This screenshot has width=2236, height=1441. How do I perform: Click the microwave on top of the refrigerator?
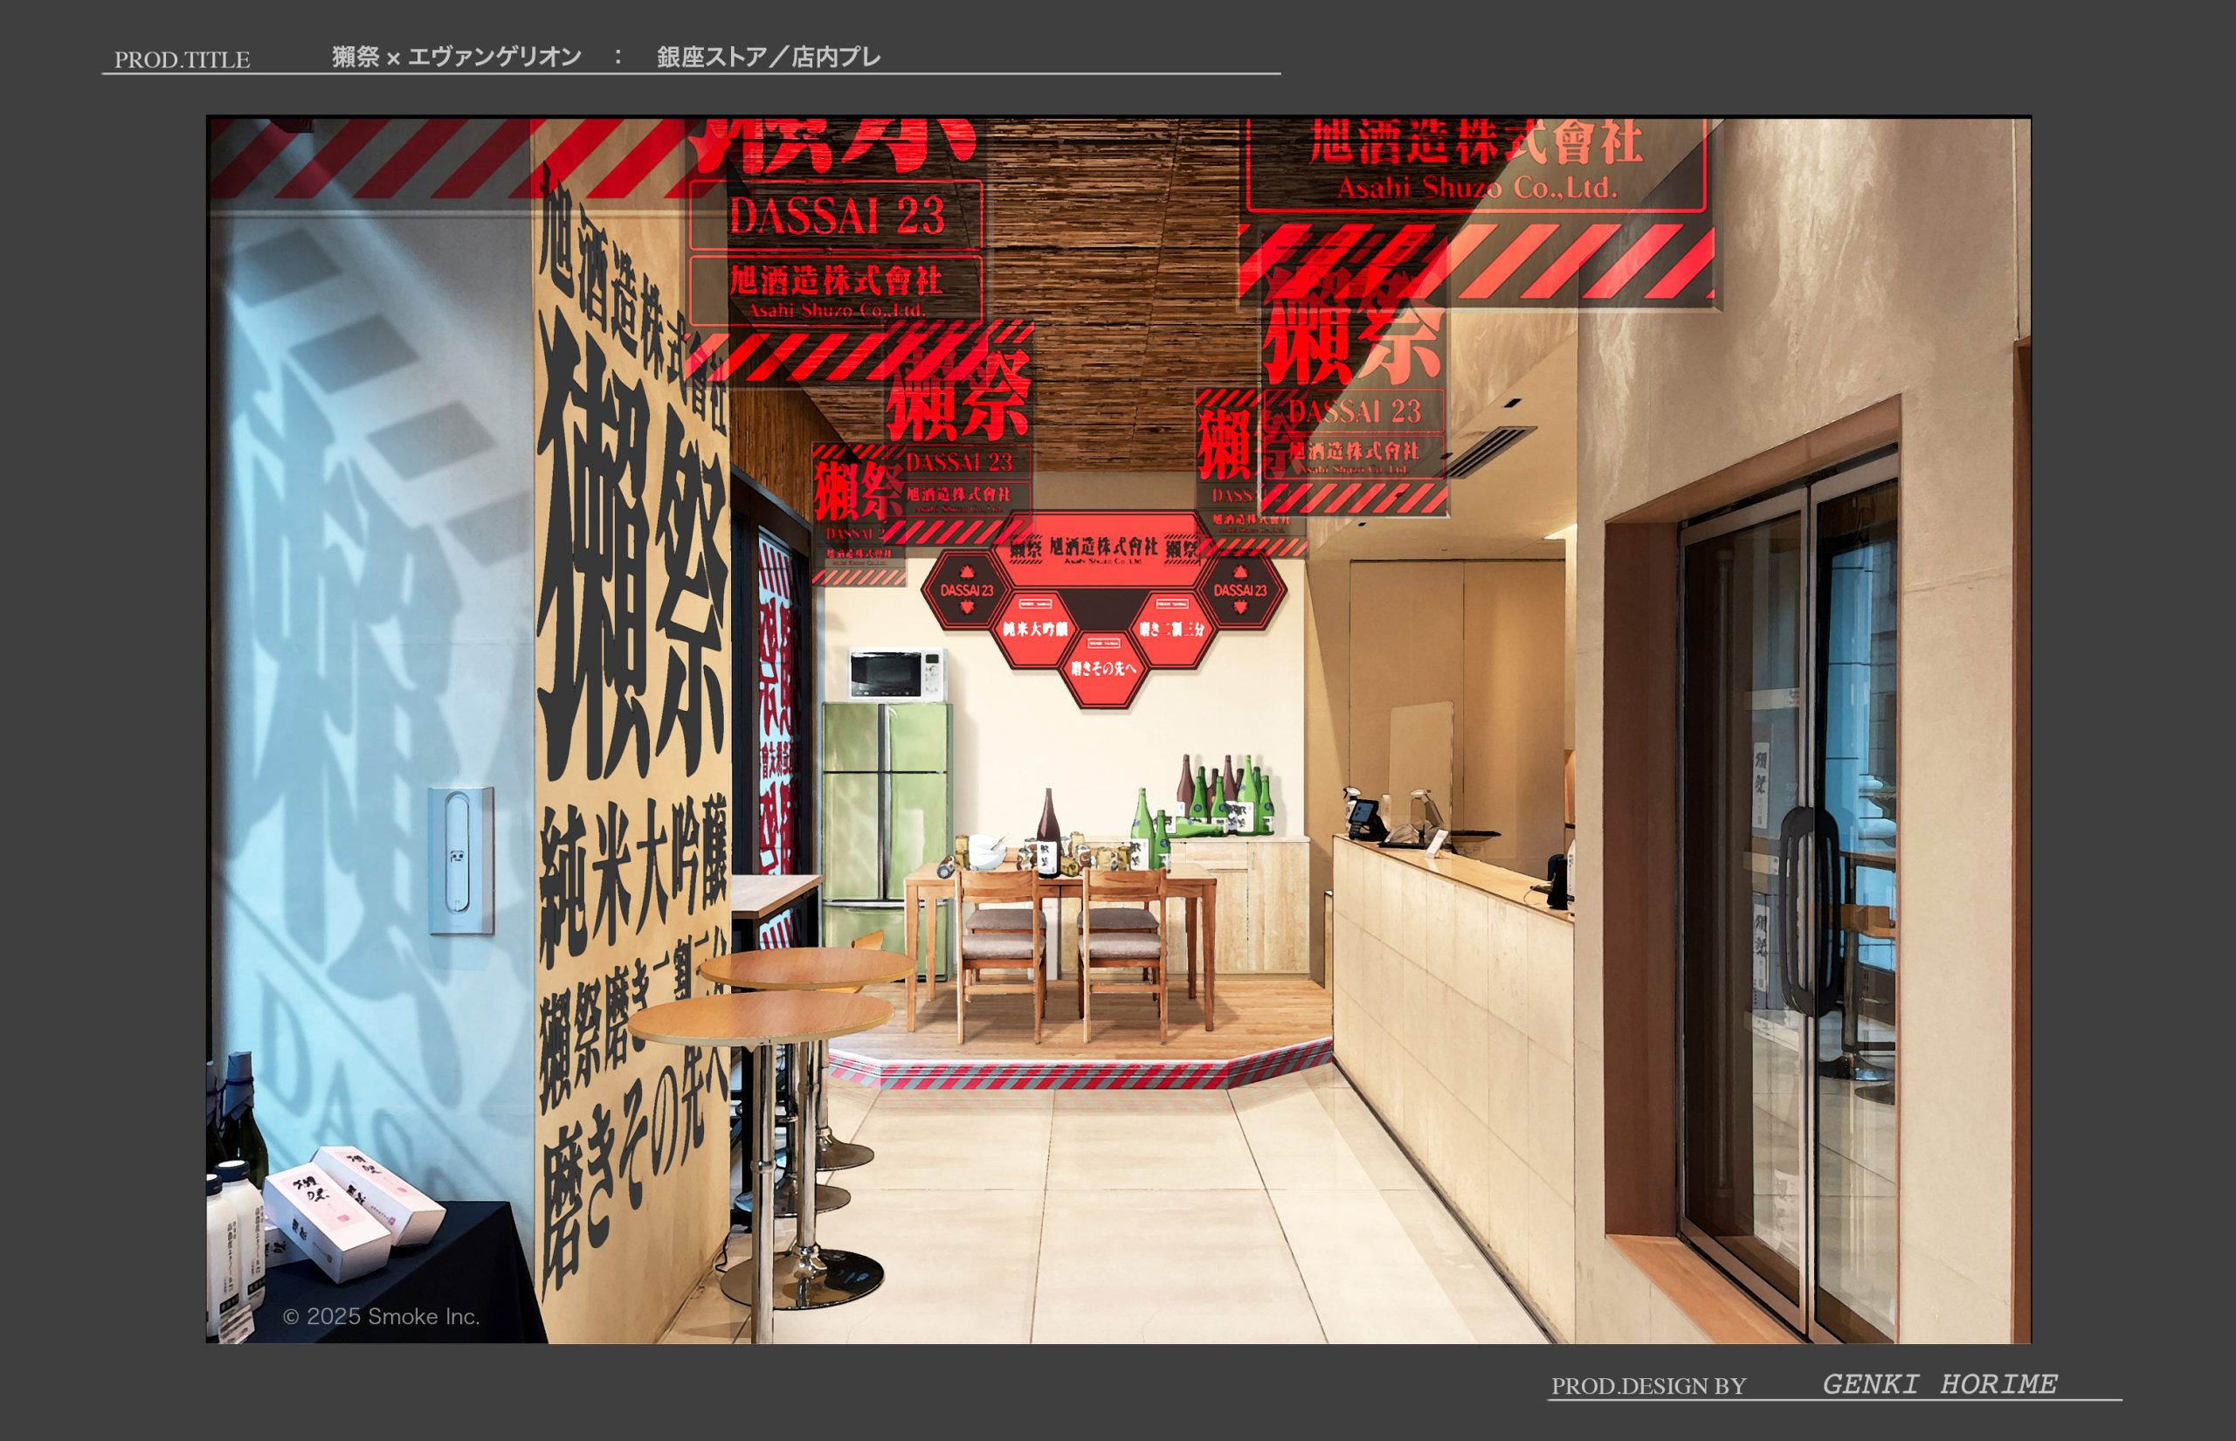click(x=896, y=673)
